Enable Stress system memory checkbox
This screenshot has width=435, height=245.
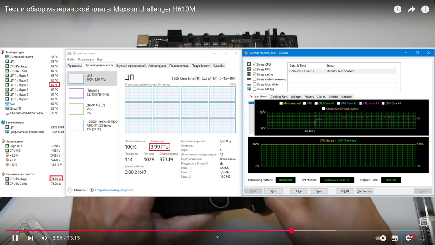point(254,79)
